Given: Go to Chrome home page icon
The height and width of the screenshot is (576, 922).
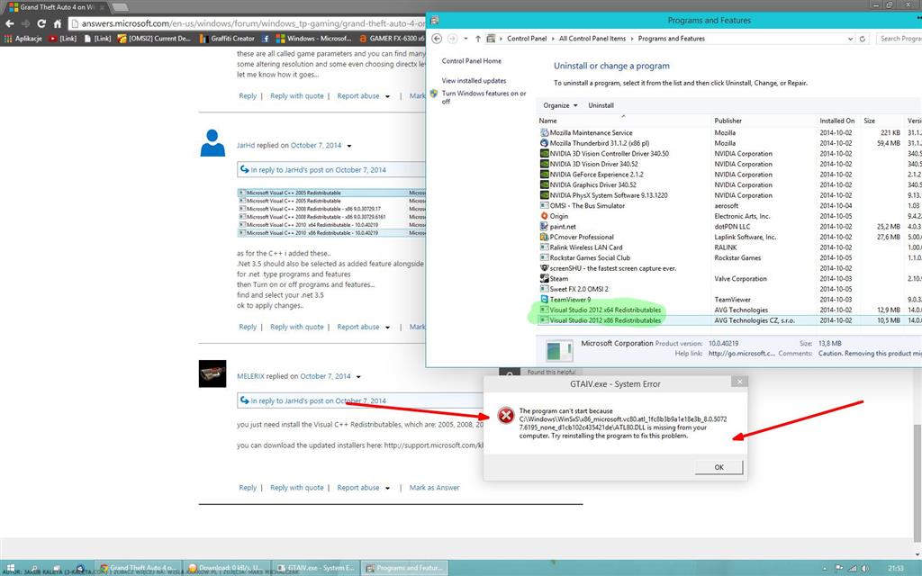Looking at the screenshot, I should tap(57, 23).
